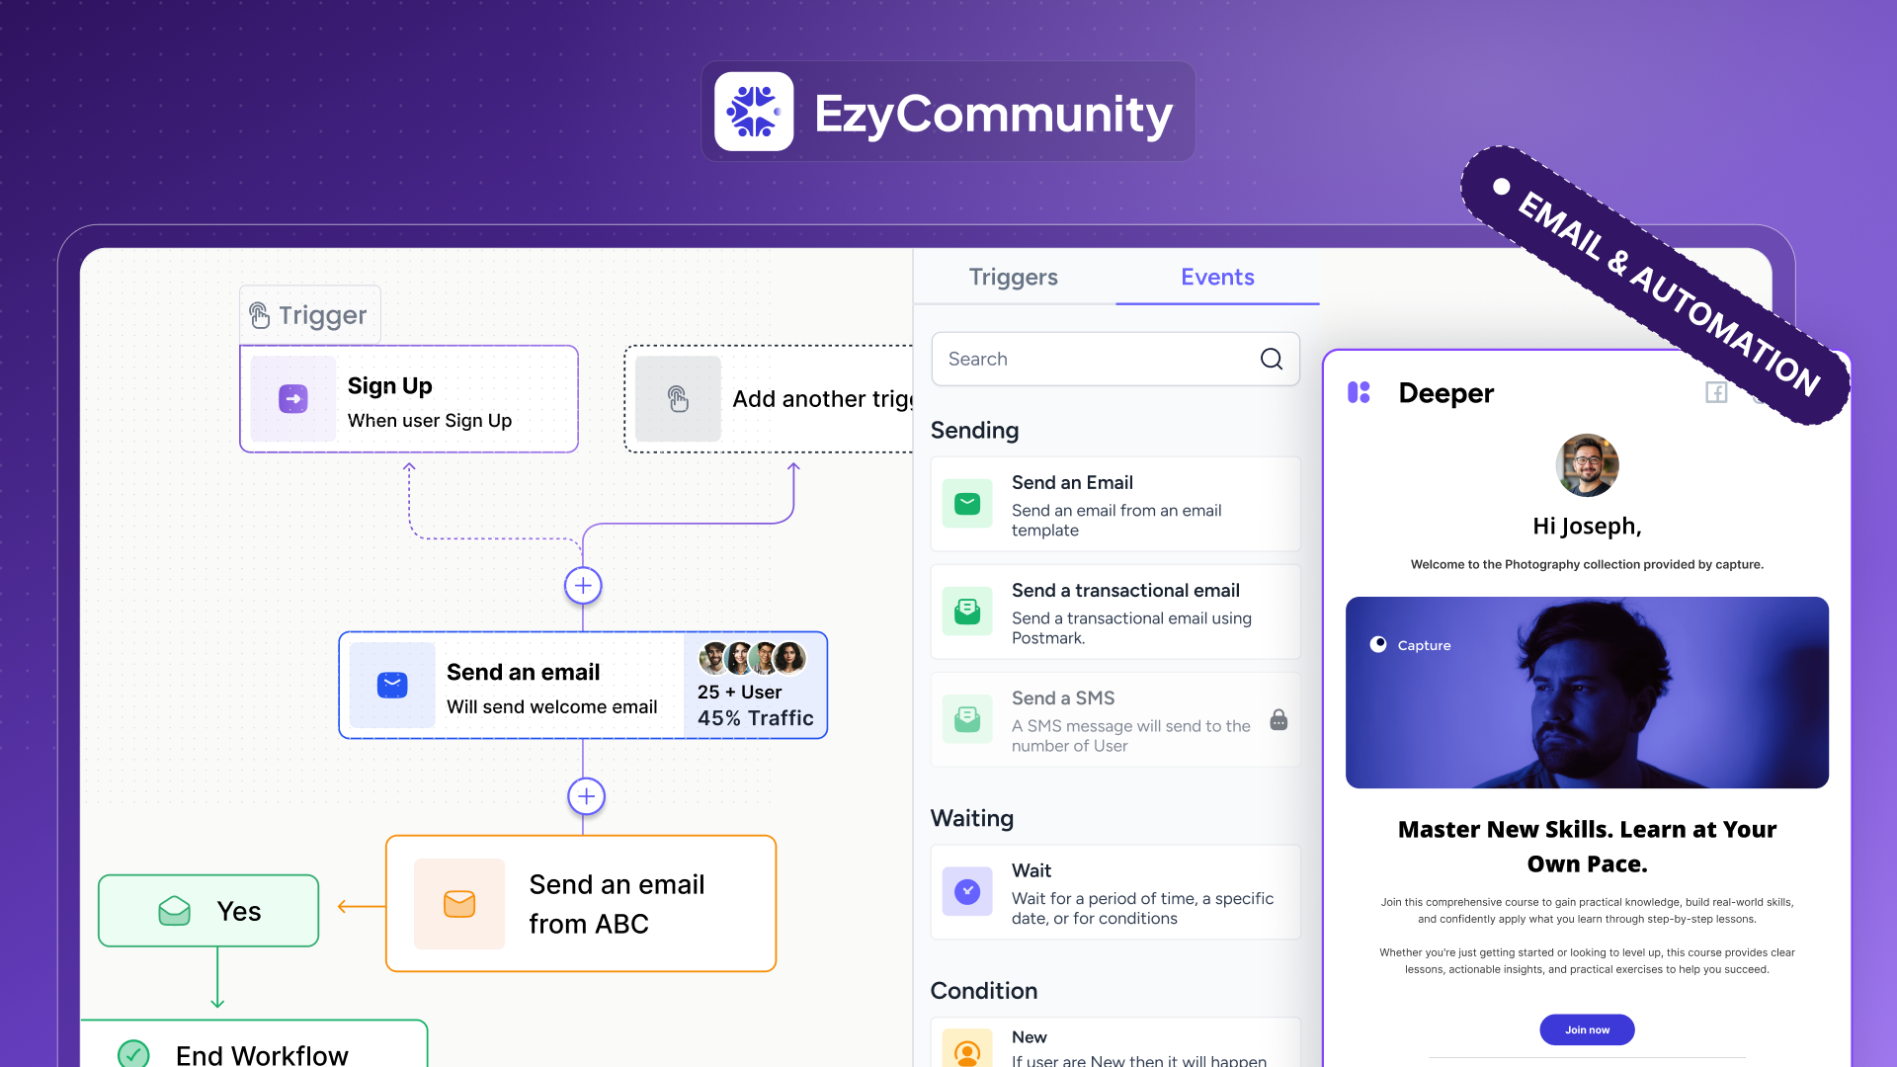This screenshot has height=1067, width=1897.
Task: Click the blue envelope icon in Send an email node
Action: tap(392, 685)
